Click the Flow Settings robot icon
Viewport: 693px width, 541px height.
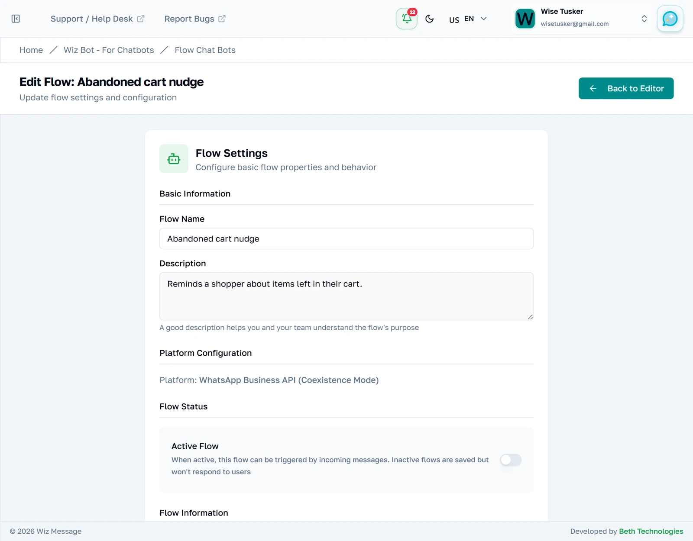tap(174, 159)
